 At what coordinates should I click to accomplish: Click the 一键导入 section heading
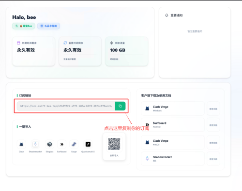click(x=25, y=127)
